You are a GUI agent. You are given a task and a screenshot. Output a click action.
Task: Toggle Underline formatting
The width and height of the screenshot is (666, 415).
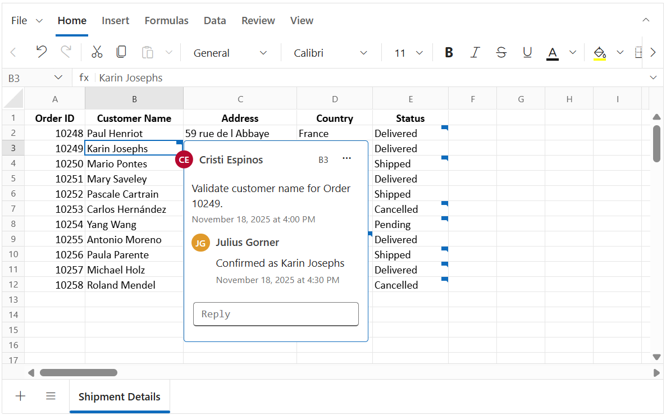click(527, 53)
